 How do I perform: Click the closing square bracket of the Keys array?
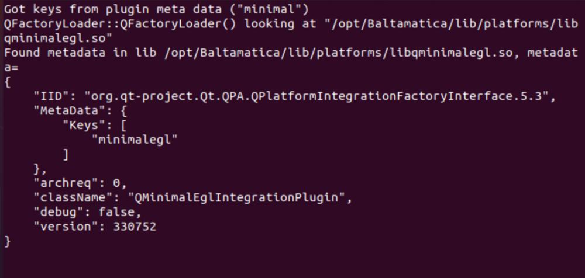tap(66, 154)
